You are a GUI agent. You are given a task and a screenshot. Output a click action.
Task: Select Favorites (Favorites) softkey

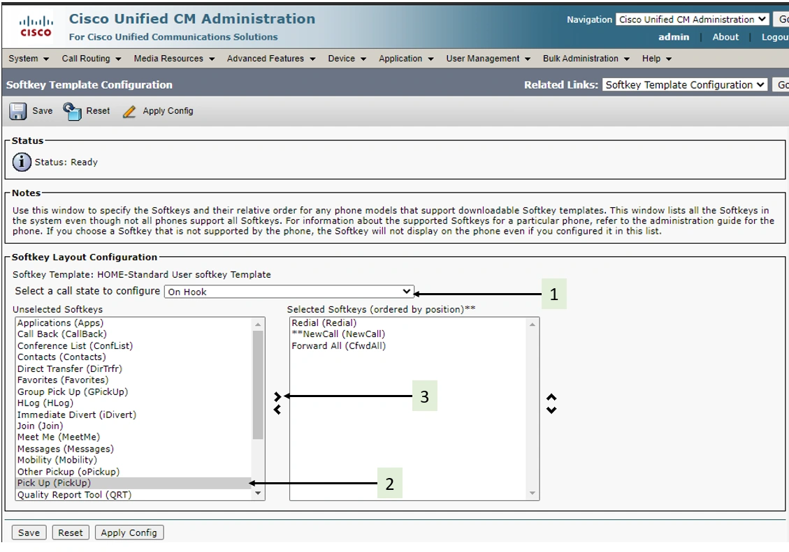(133, 380)
